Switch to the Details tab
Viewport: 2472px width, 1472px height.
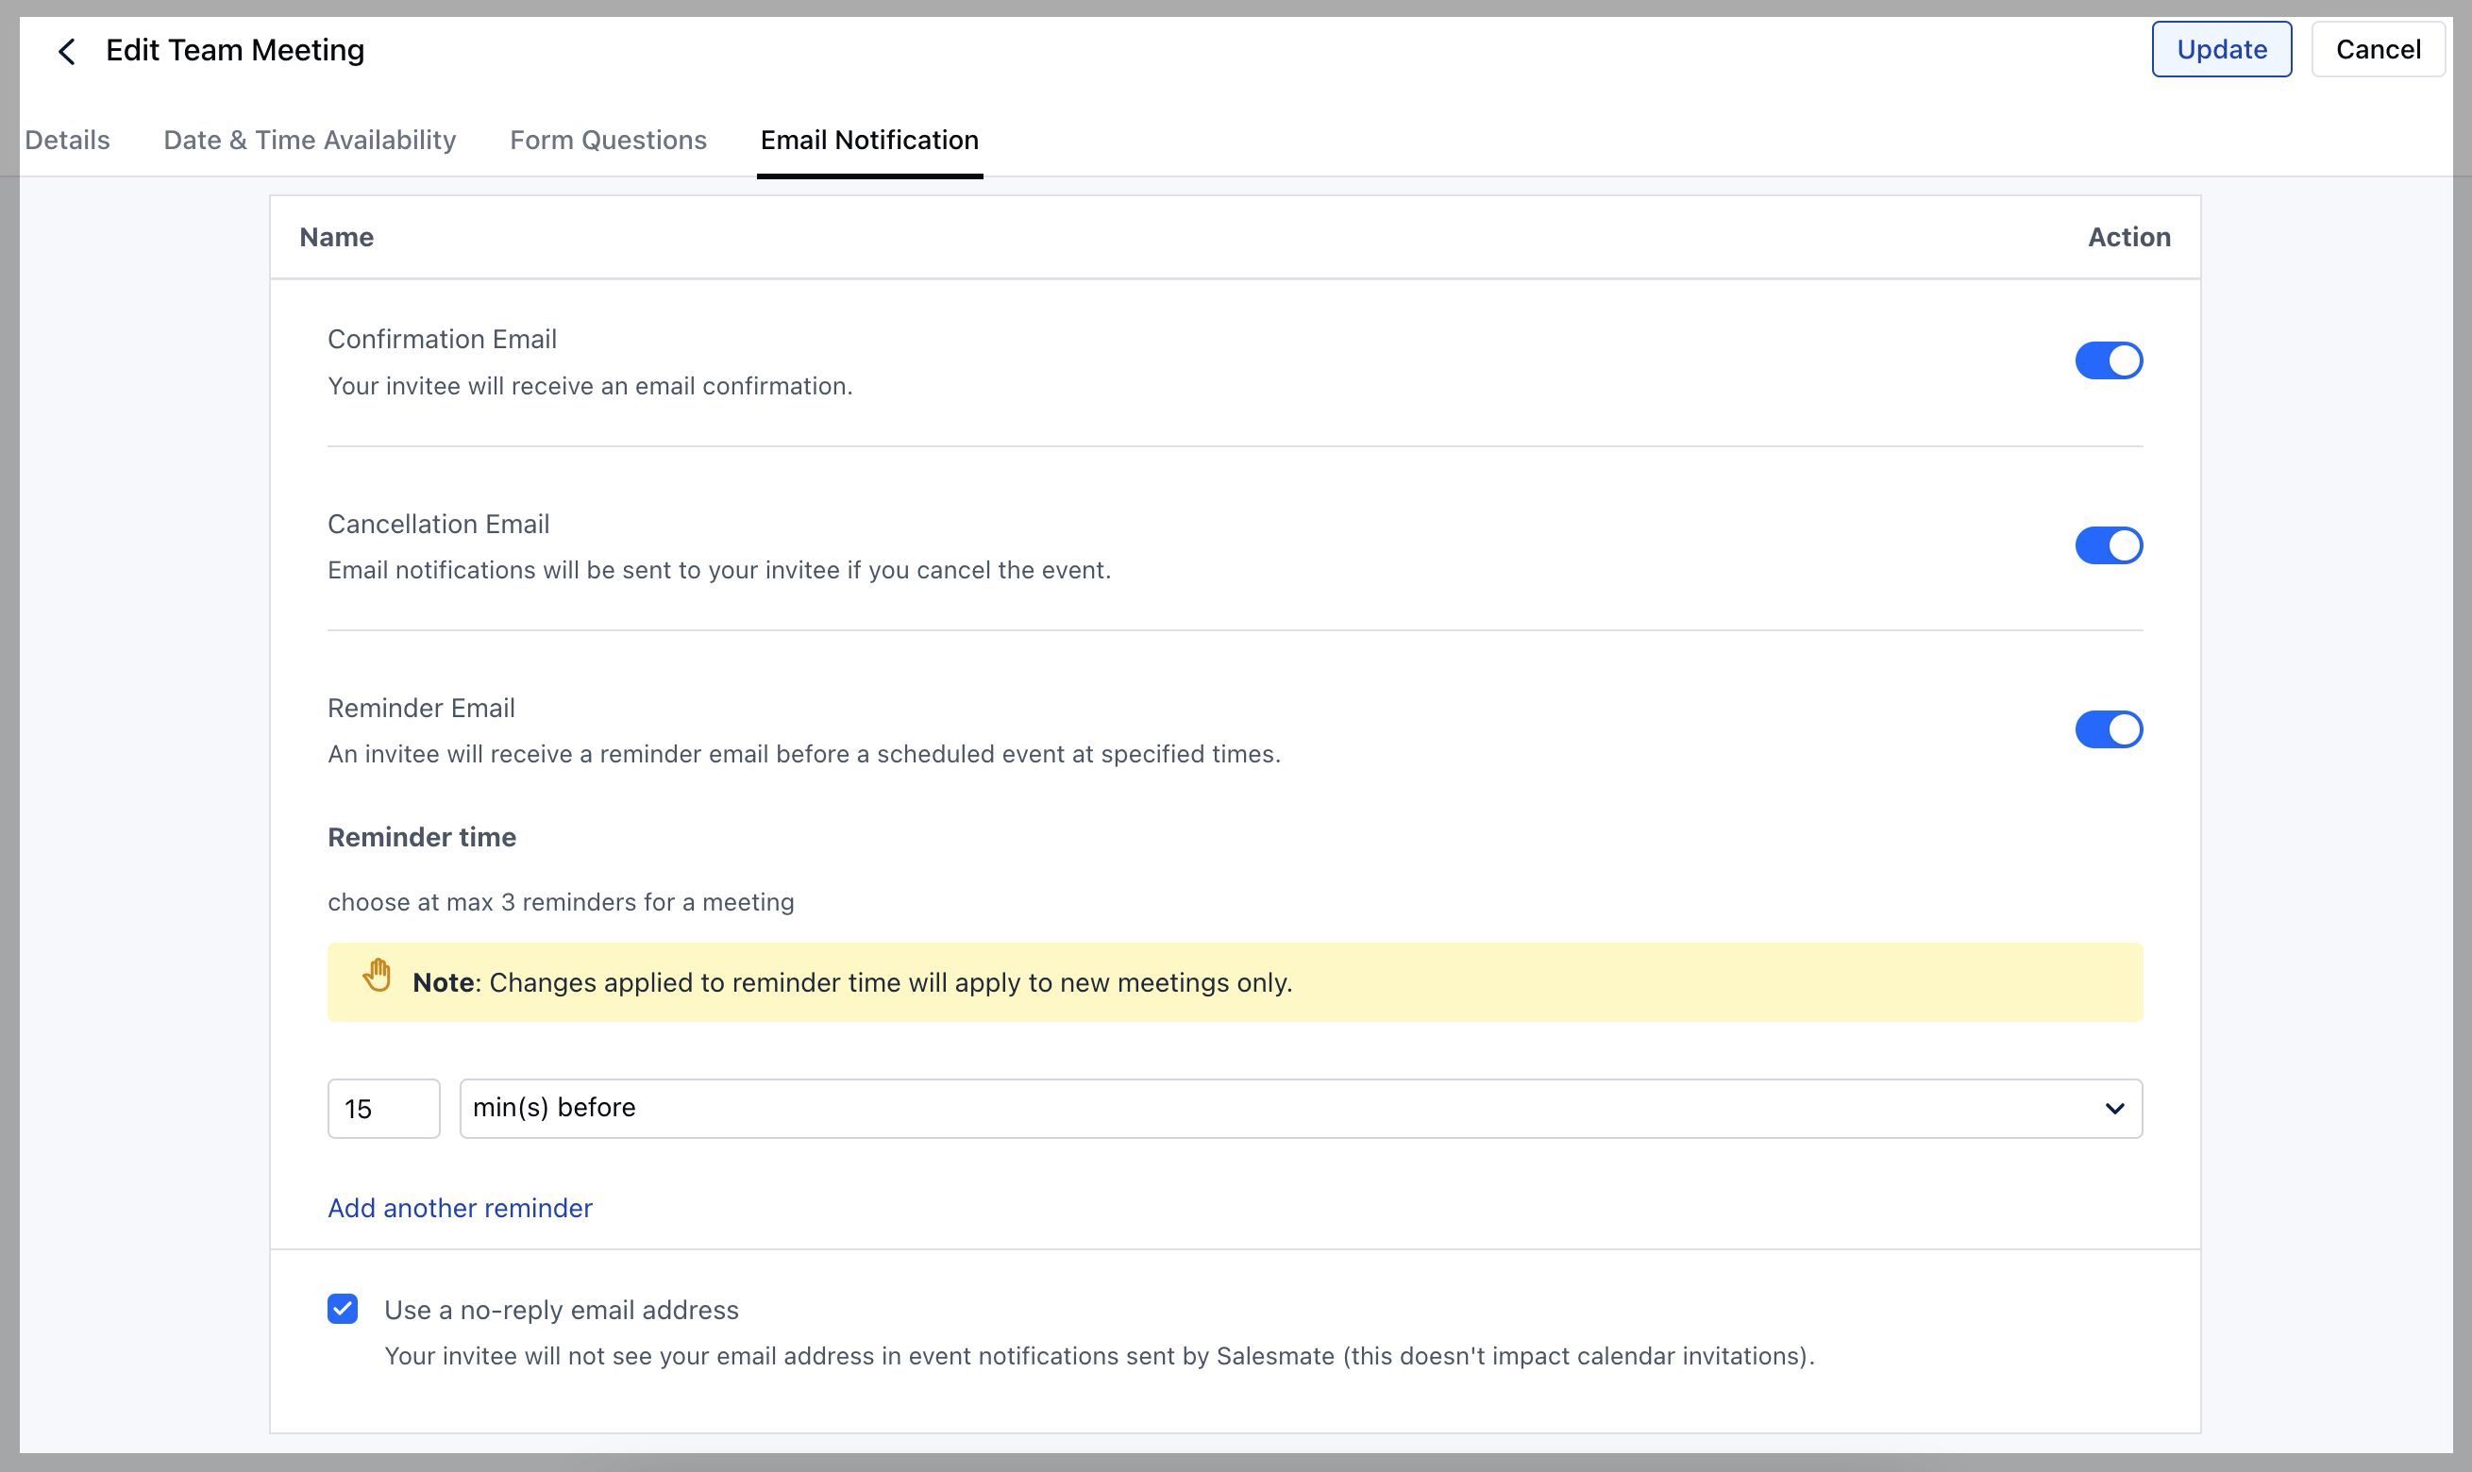(67, 140)
